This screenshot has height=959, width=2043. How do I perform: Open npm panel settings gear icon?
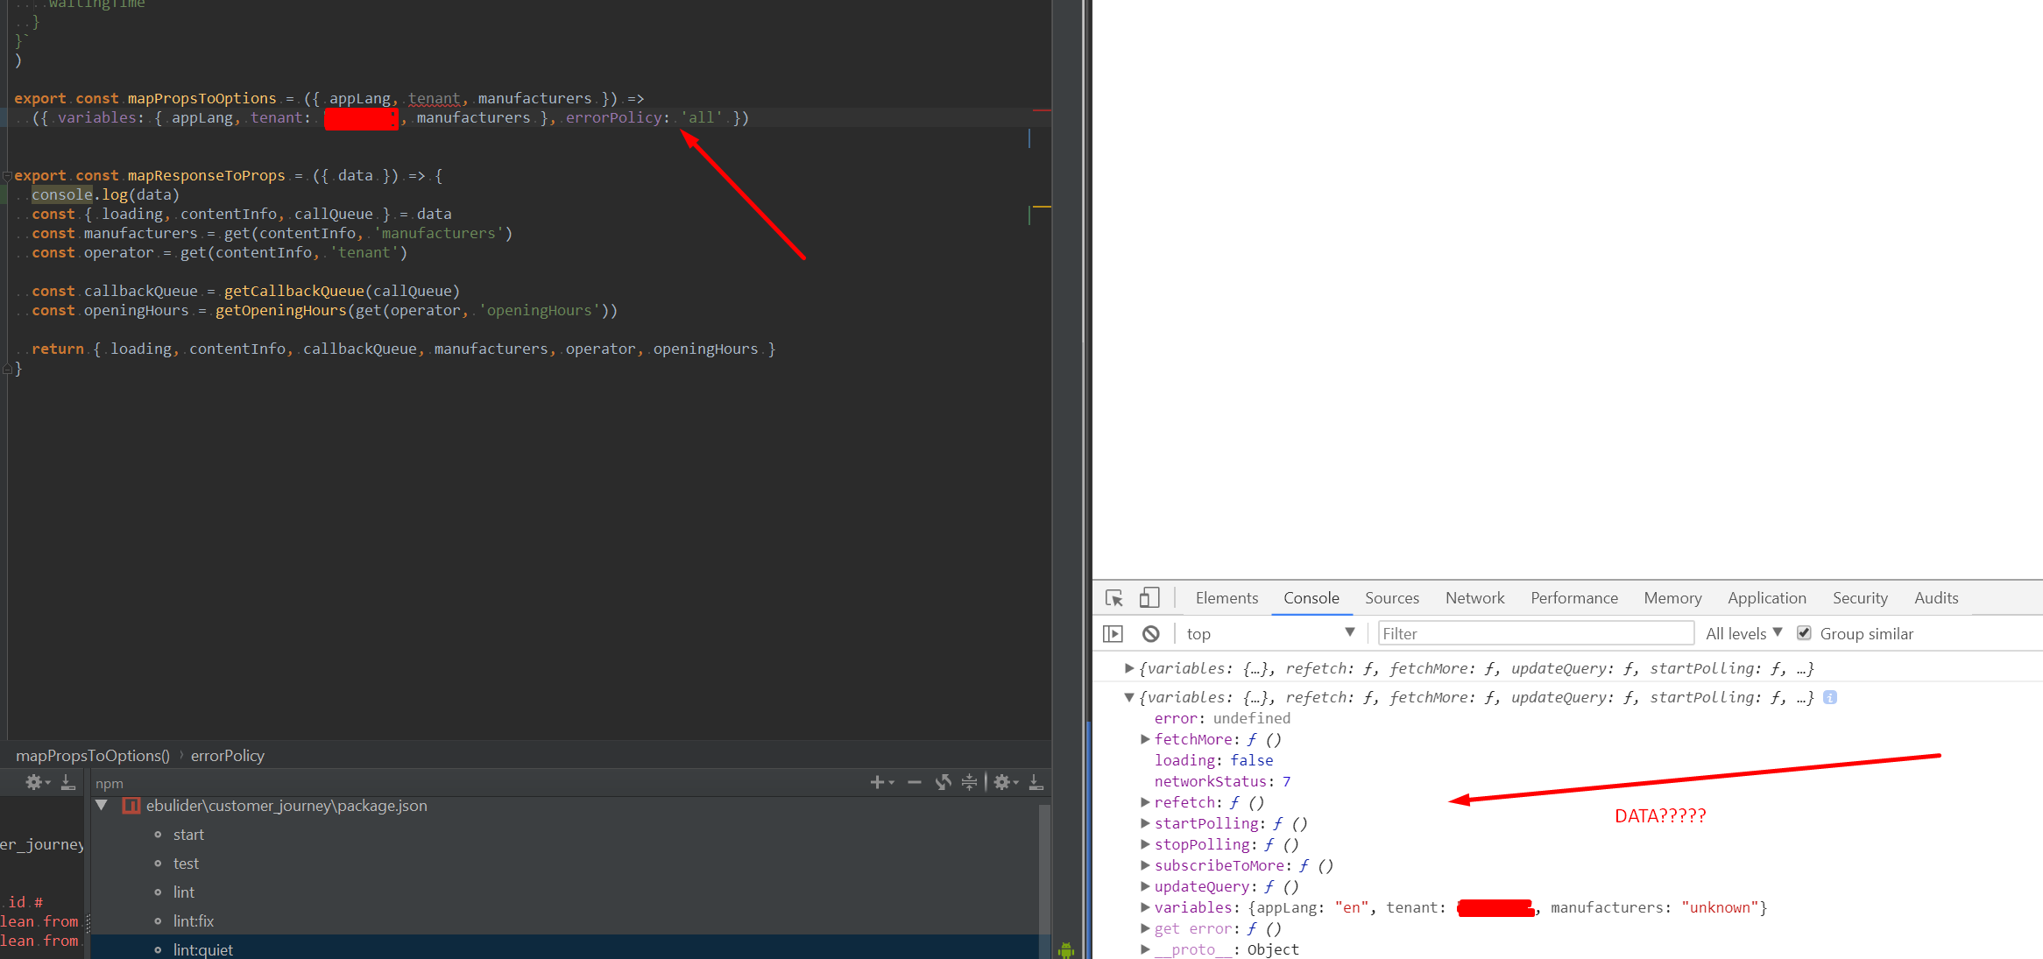(x=1002, y=782)
